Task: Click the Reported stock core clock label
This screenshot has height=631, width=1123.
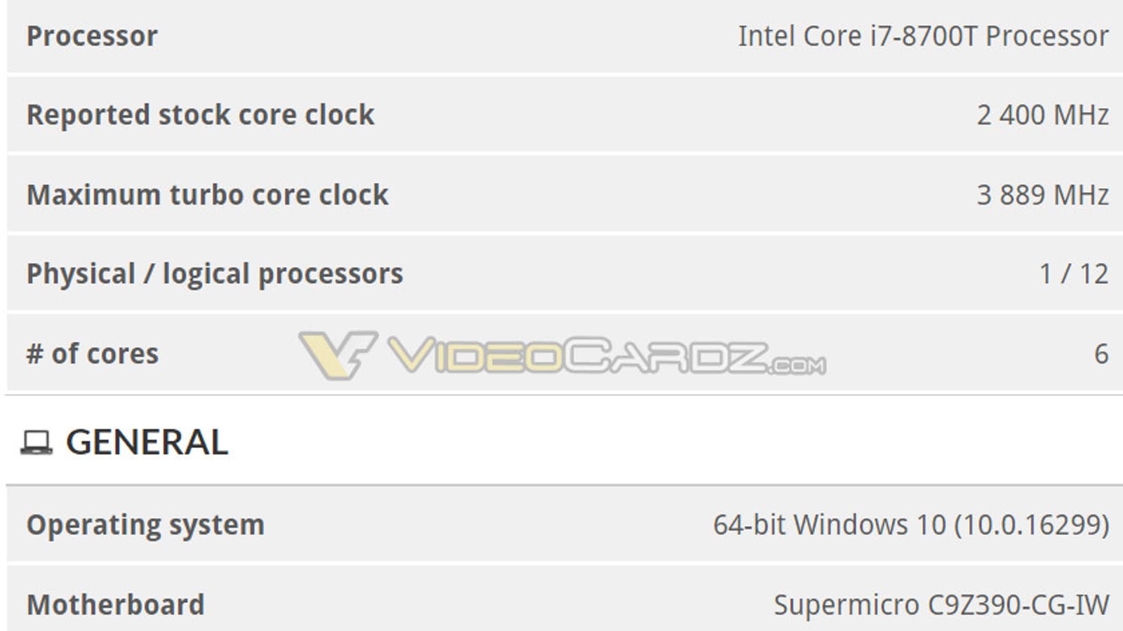Action: pos(200,115)
